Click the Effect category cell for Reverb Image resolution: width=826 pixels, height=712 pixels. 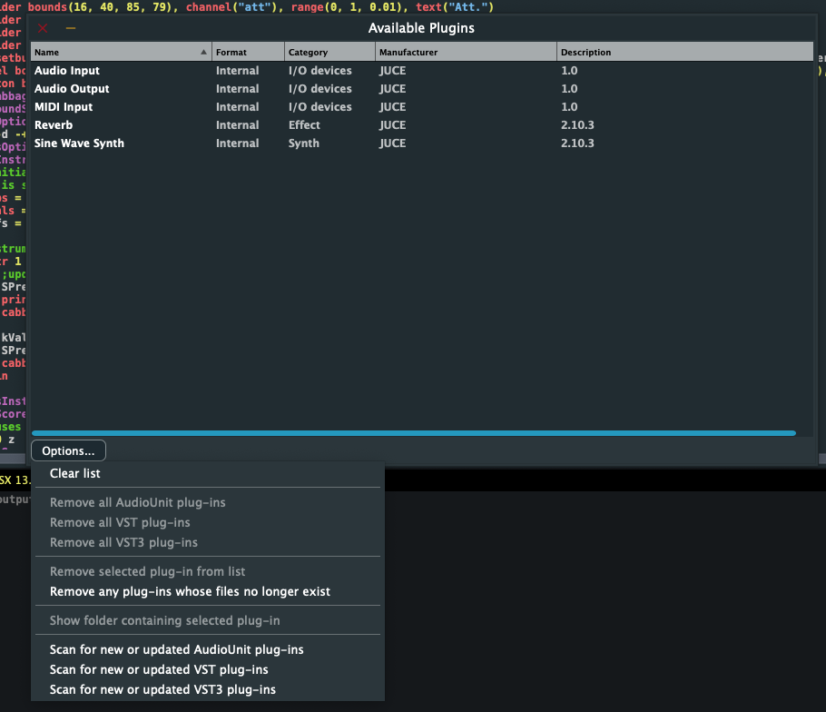(x=304, y=125)
